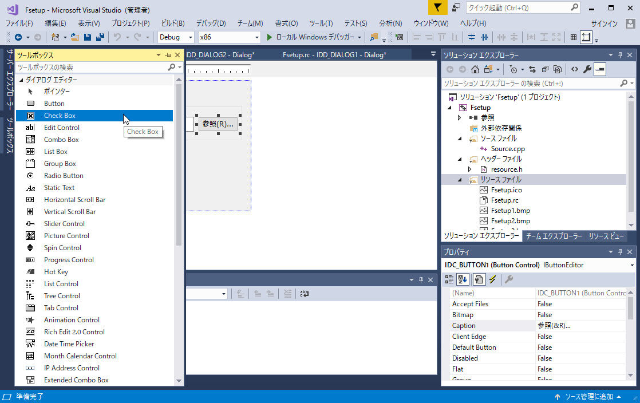The image size is (640, 403).
Task: Click the サインイン link
Action: click(604, 23)
